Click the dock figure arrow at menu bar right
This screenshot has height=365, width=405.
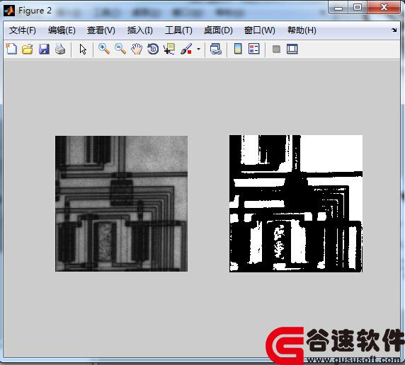point(394,30)
